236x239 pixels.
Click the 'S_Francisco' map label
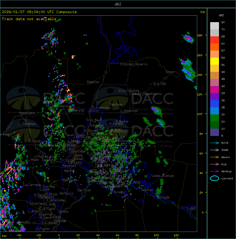point(102,108)
